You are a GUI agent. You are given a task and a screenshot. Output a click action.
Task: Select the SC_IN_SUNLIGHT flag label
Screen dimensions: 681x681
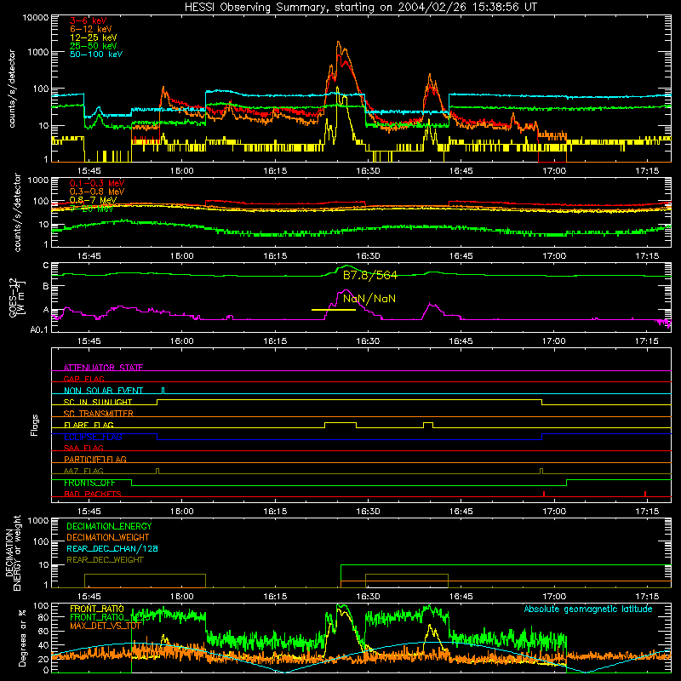click(98, 402)
